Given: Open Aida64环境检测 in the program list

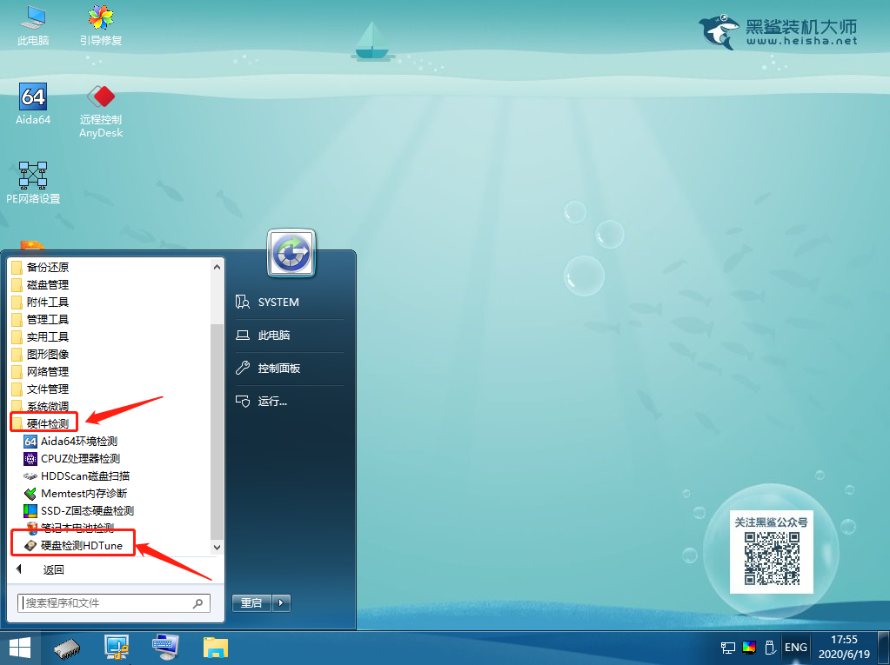Looking at the screenshot, I should pyautogui.click(x=70, y=441).
